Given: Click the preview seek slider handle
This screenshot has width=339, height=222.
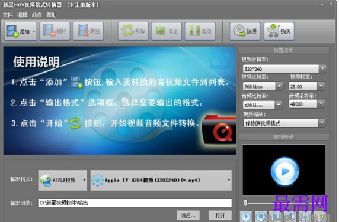Looking at the screenshot, I should pyautogui.click(x=245, y=203).
